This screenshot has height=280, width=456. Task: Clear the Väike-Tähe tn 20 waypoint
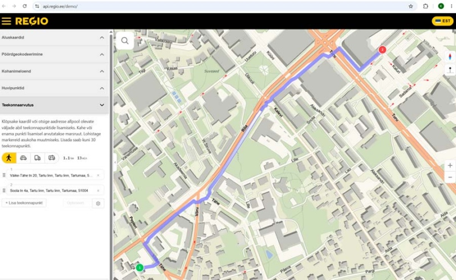pos(98,175)
